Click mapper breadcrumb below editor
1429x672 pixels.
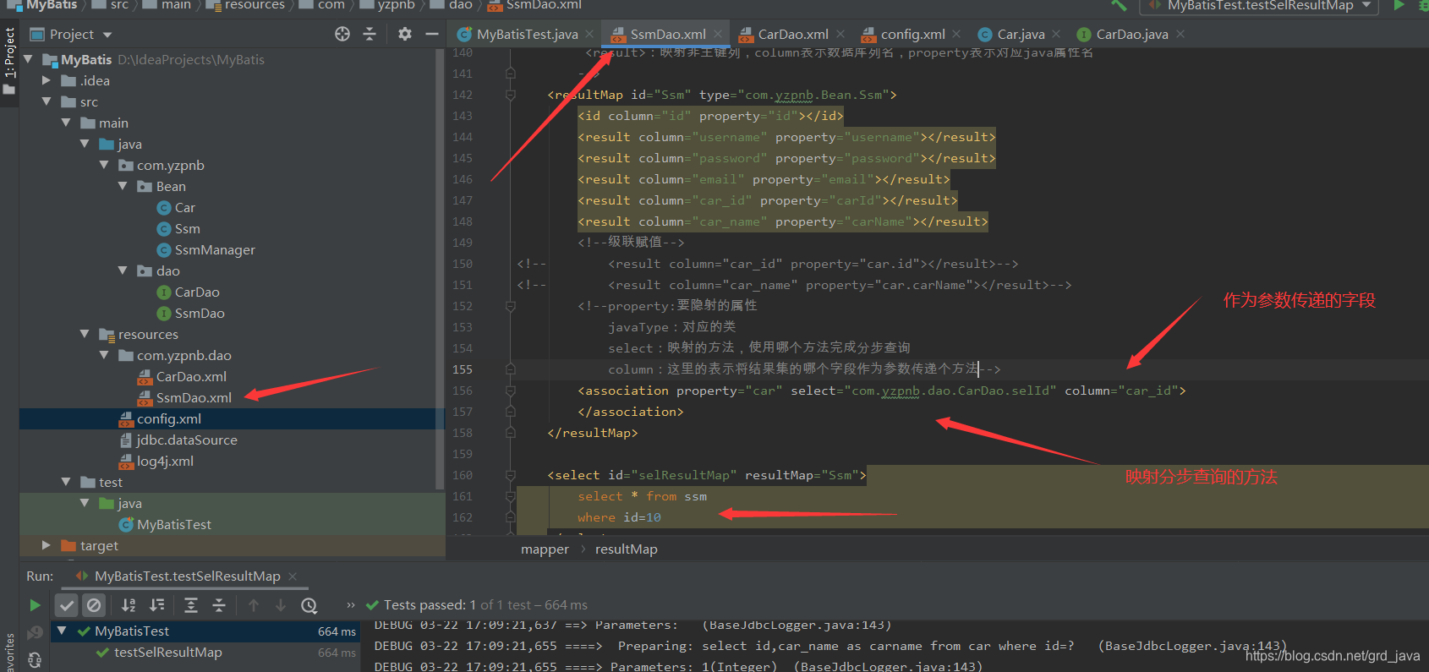tap(545, 549)
